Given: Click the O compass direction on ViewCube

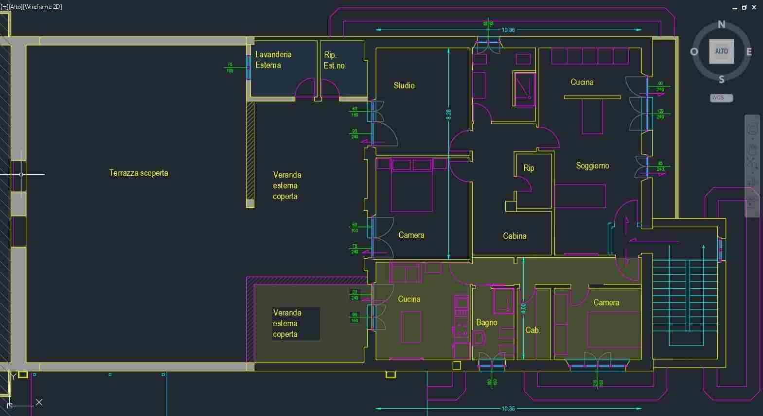Looking at the screenshot, I should click(x=694, y=52).
